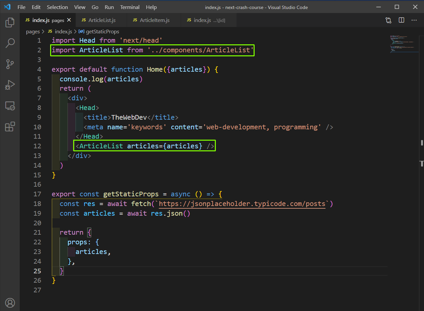The image size is (424, 311).
Task: Click the code minimap preview
Action: [404, 44]
